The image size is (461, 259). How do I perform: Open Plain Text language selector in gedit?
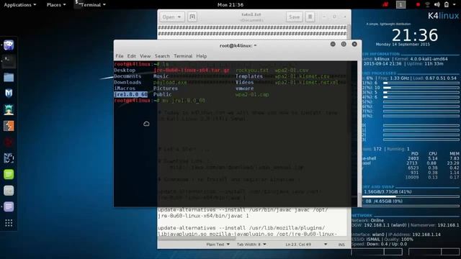(x=218, y=245)
